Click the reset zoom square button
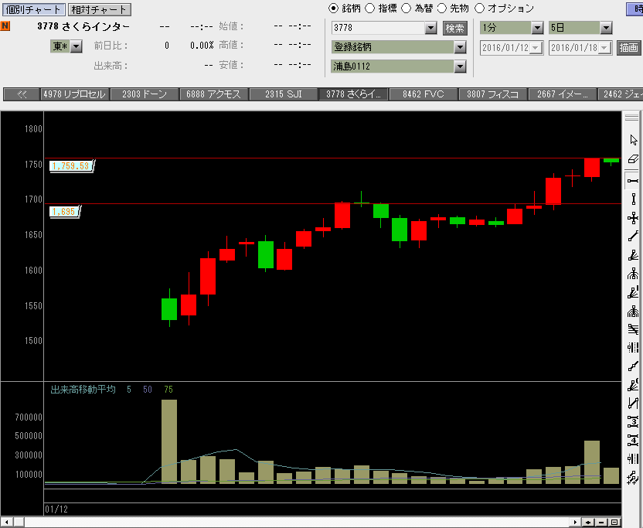This screenshot has height=528, width=643. [614, 523]
